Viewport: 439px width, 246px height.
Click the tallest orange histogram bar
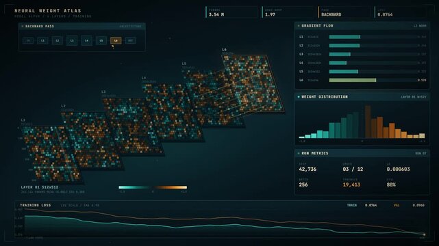tap(368, 122)
